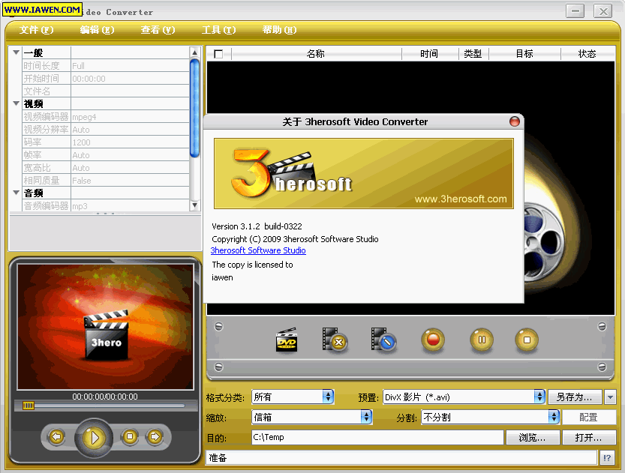Collapse the 一般 property group

point(16,52)
